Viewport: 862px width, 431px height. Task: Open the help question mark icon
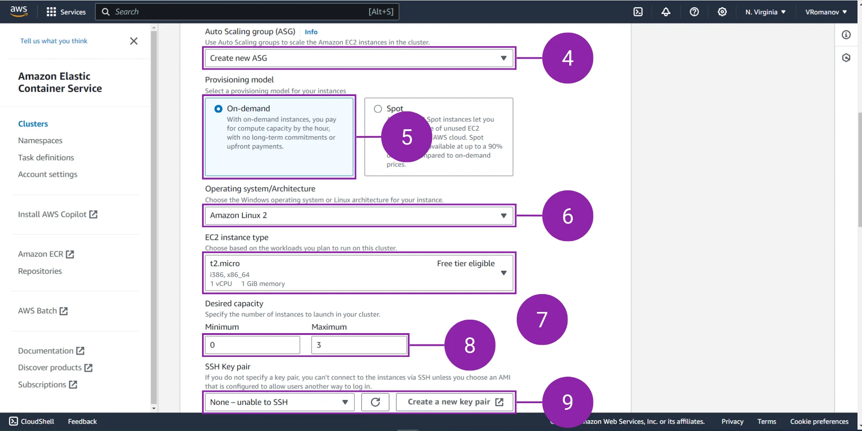click(x=694, y=12)
